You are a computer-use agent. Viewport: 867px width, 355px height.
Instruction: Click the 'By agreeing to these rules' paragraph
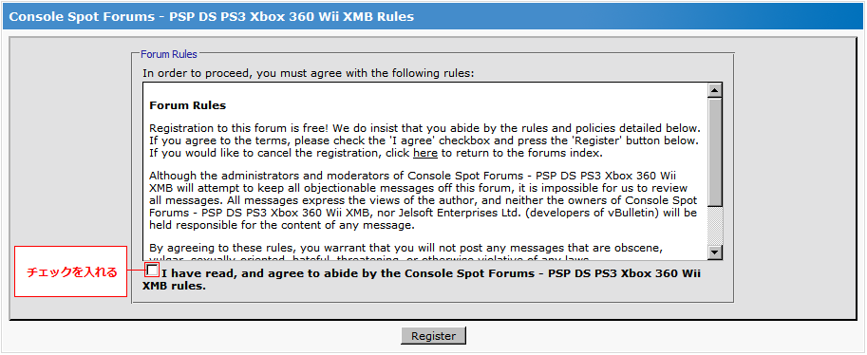coord(406,252)
